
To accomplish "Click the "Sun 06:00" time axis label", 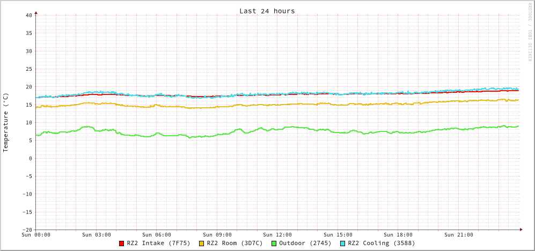I will (157, 235).
